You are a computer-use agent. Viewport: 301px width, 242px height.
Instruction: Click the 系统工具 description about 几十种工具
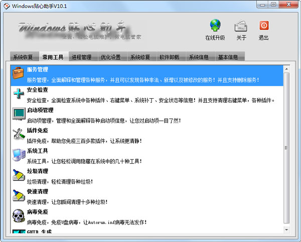tap(84, 161)
